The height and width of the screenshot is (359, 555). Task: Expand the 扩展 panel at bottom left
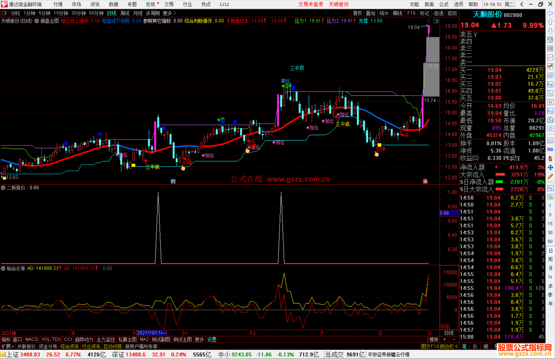pos(8,346)
